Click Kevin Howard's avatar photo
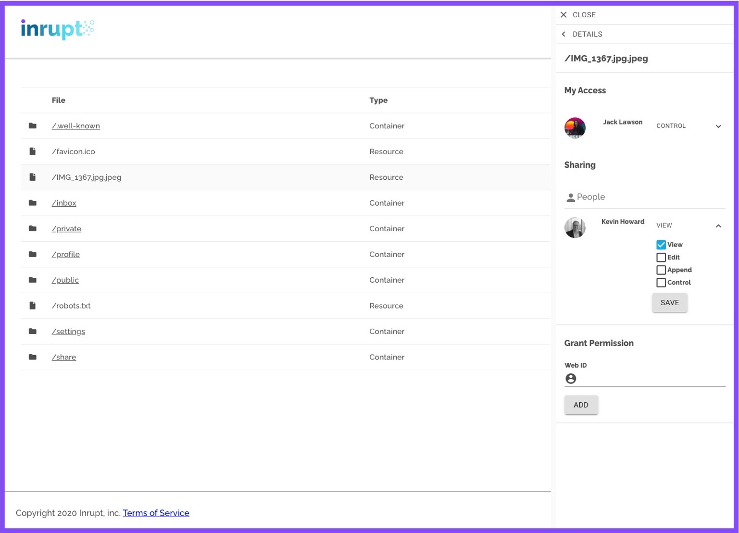 575,227
